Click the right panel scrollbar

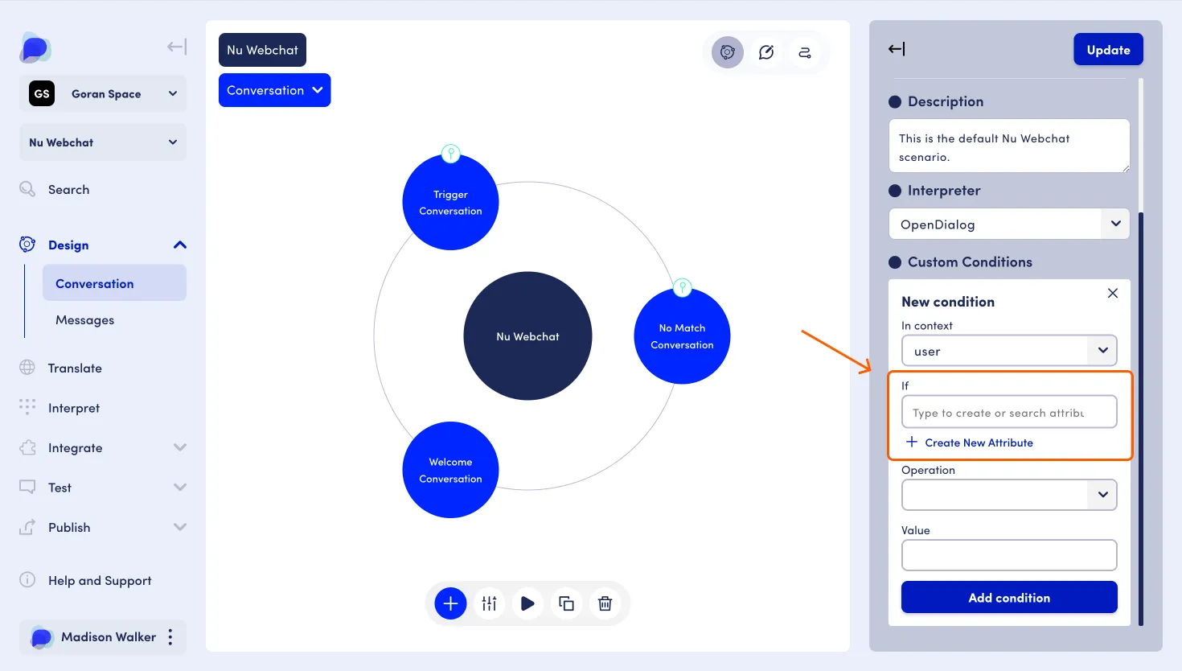pos(1140,418)
